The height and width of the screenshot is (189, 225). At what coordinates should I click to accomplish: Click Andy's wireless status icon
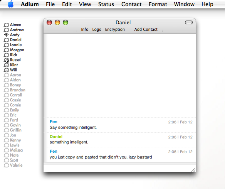(x=6, y=35)
